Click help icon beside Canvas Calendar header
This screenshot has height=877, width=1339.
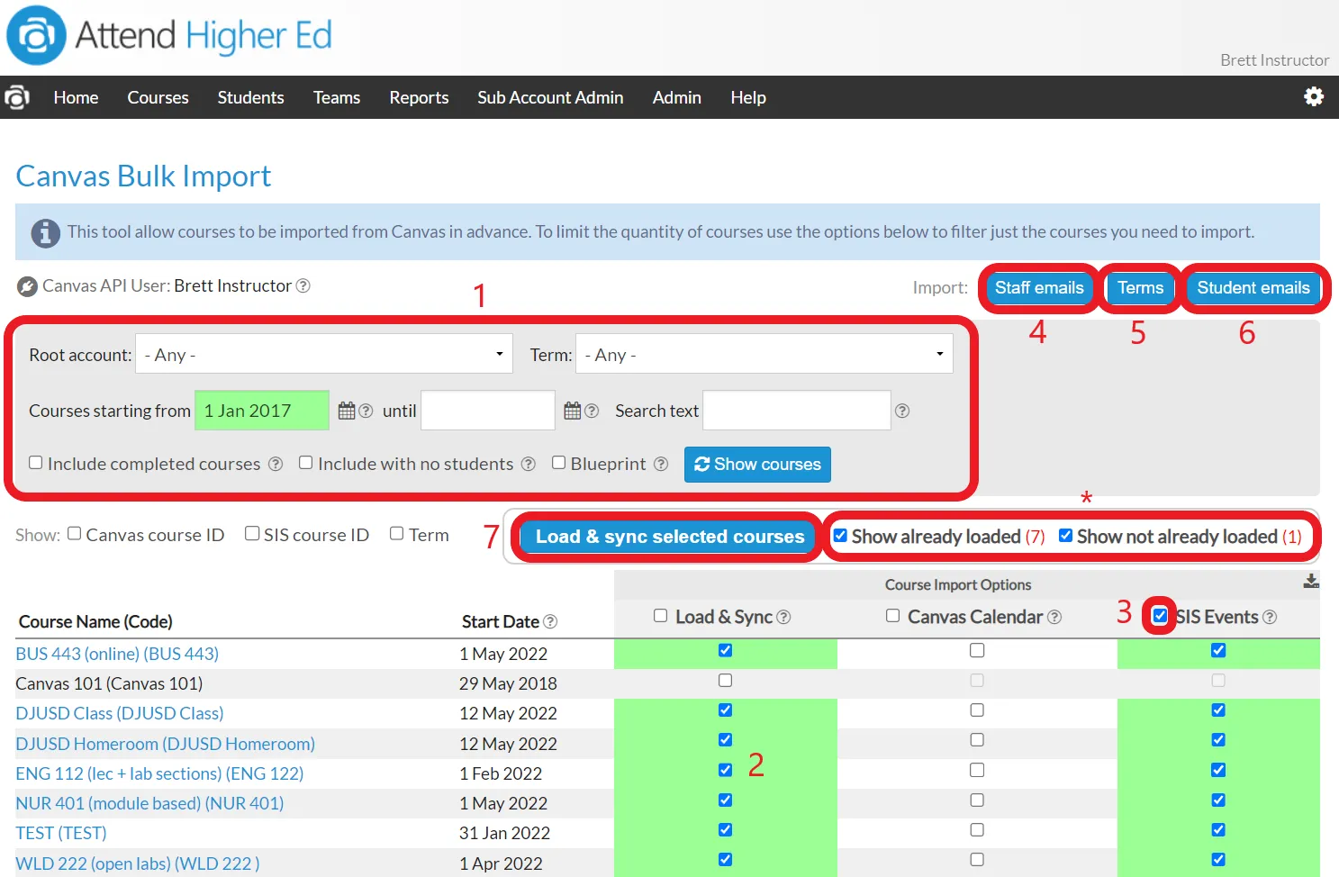1054,617
